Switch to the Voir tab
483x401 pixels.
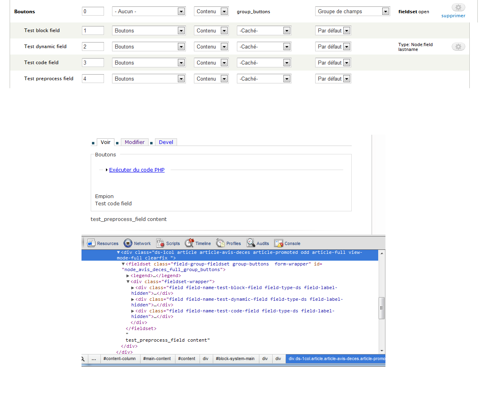pyautogui.click(x=106, y=142)
